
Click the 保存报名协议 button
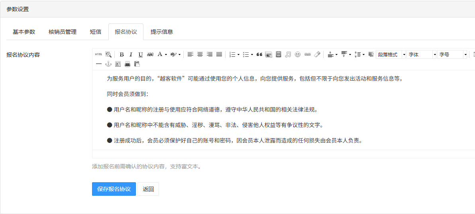[x=114, y=189]
